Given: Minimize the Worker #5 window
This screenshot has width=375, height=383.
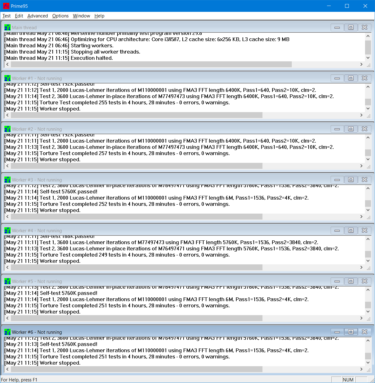Looking at the screenshot, I should click(x=337, y=281).
